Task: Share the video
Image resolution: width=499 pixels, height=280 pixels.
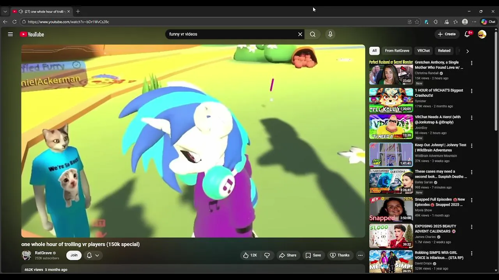Action: click(x=288, y=255)
